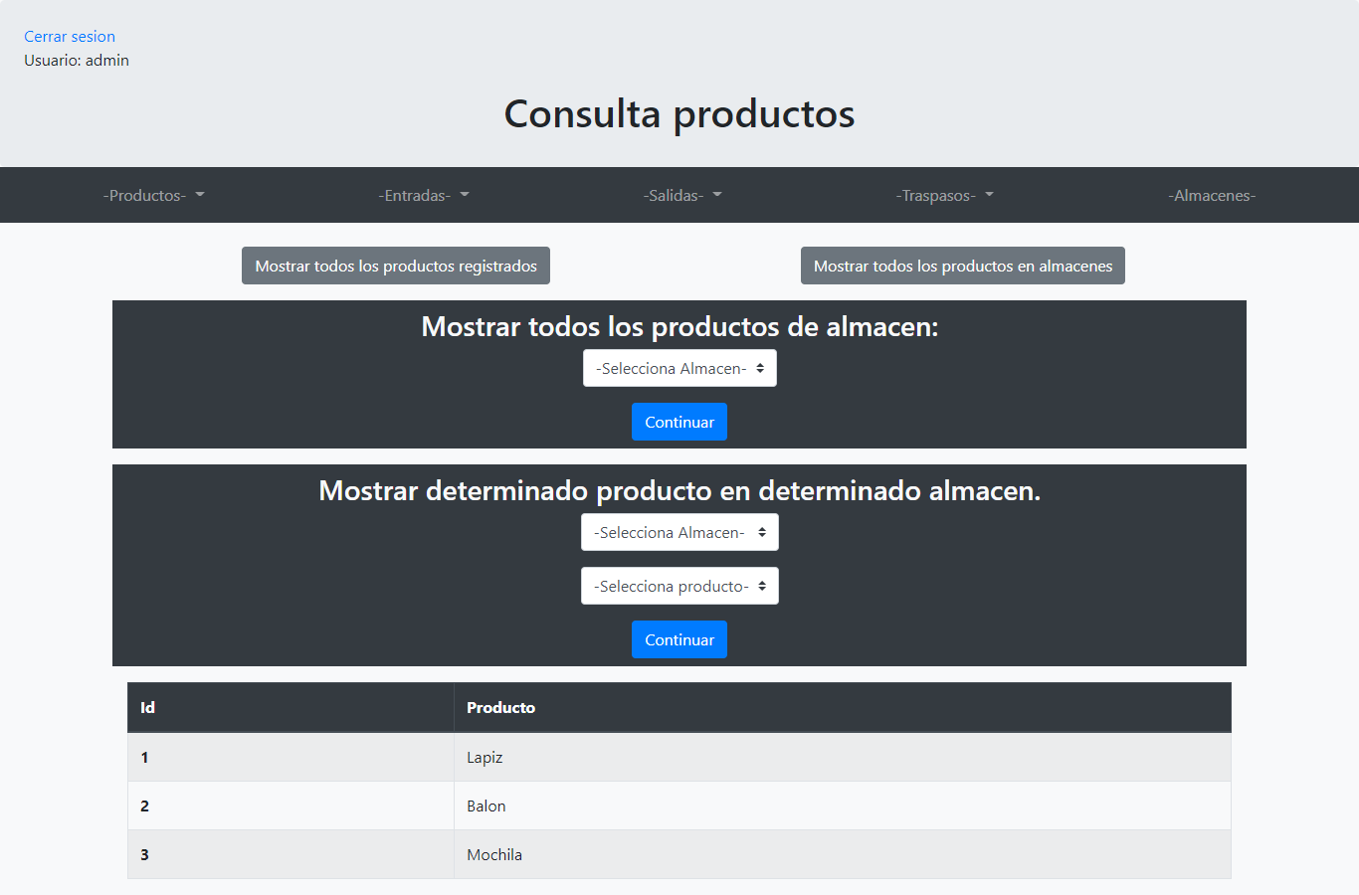Open the -Entradas- dropdown menu
Screen dimensions: 1359x895
tap(424, 195)
